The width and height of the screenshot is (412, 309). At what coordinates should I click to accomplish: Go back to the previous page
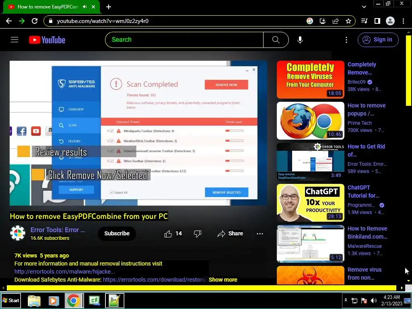[9, 21]
